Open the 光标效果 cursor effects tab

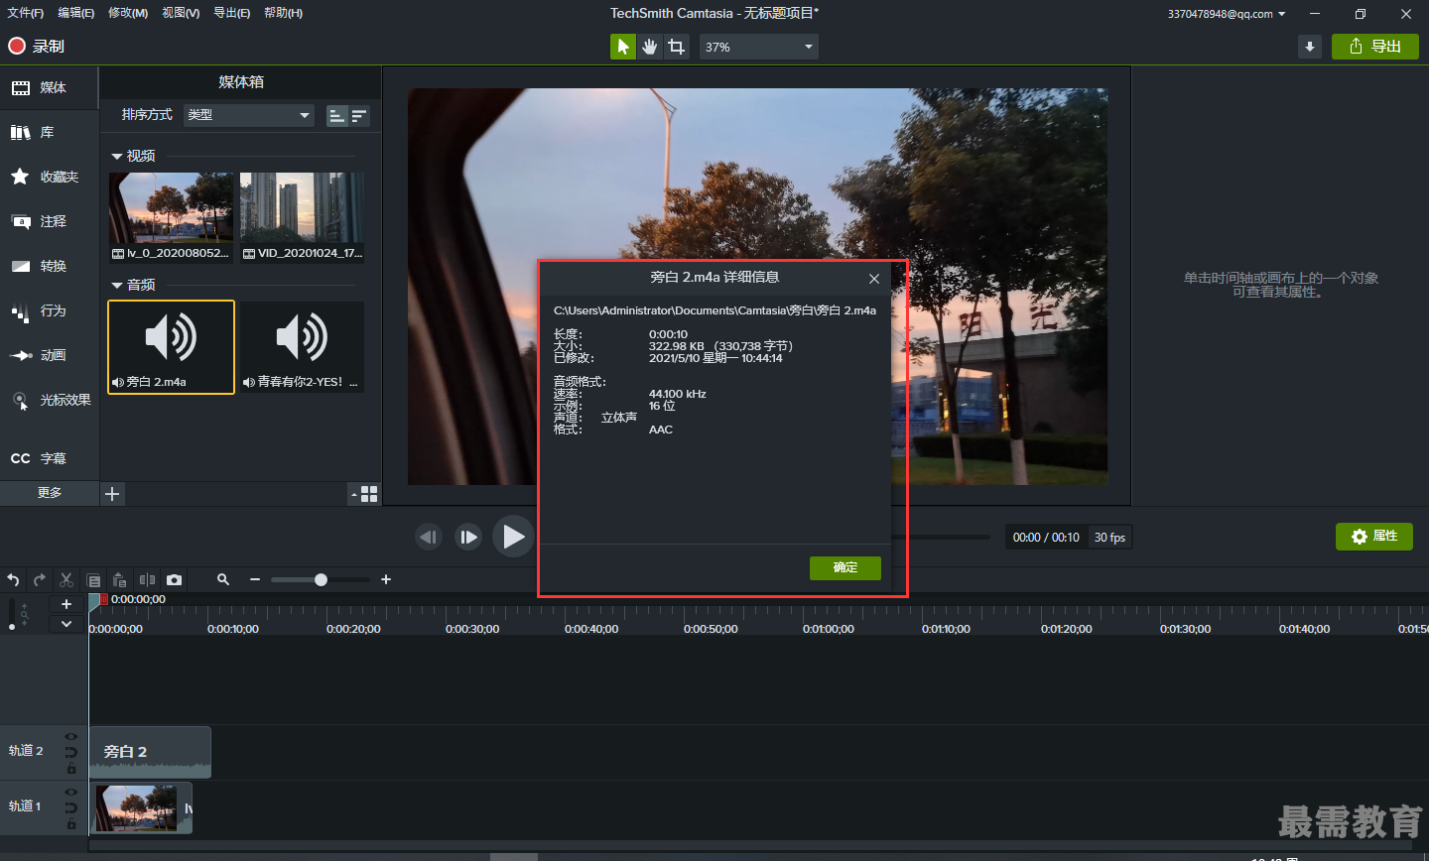[x=50, y=400]
